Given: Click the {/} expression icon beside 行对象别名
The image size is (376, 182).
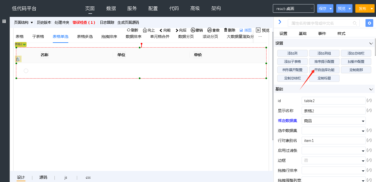Looking at the screenshot, I should [369, 141].
